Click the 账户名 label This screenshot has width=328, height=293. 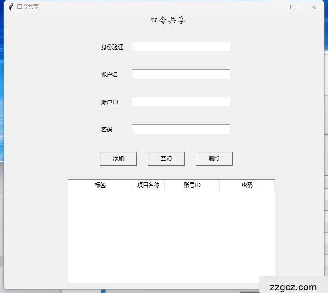click(109, 75)
